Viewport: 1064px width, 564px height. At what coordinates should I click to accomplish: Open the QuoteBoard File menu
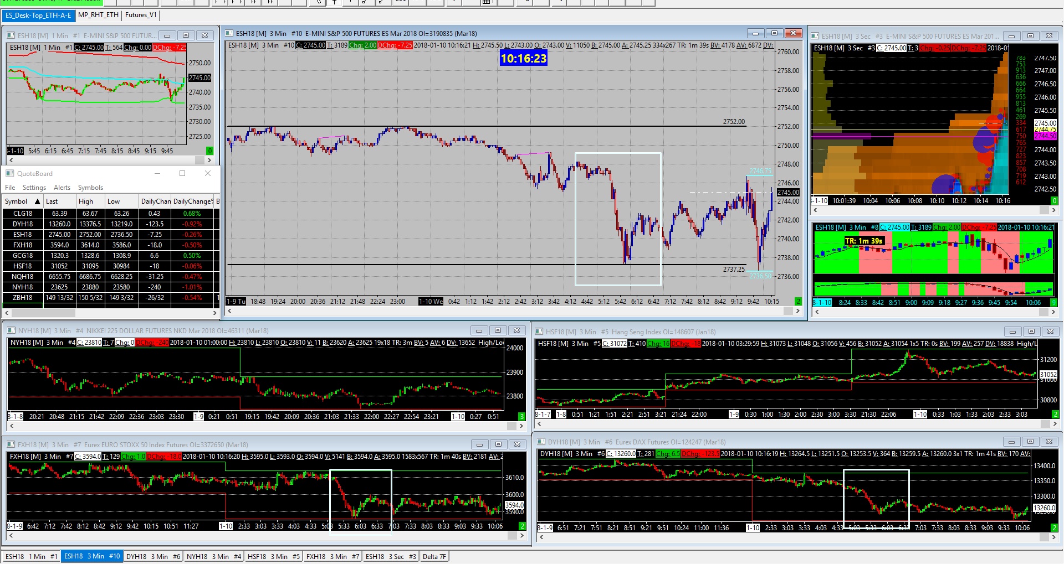(10, 188)
